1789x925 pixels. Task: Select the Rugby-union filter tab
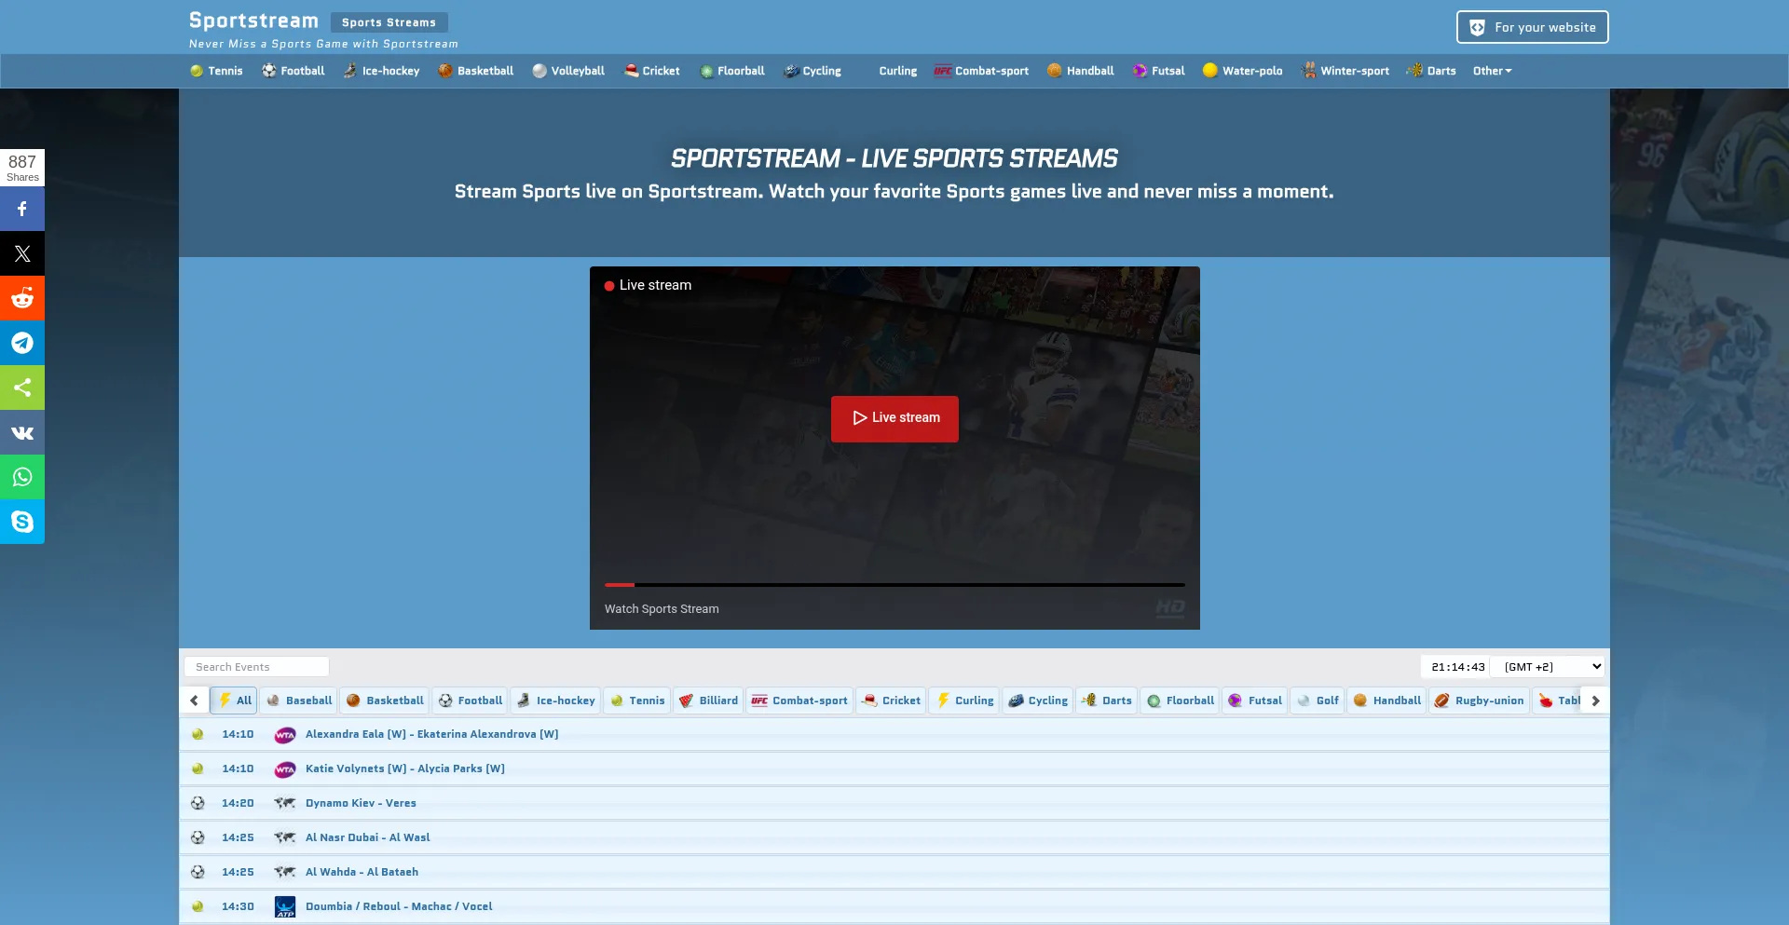(1480, 701)
